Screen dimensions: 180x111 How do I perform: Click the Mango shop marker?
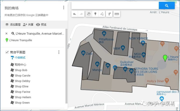(x=97, y=64)
